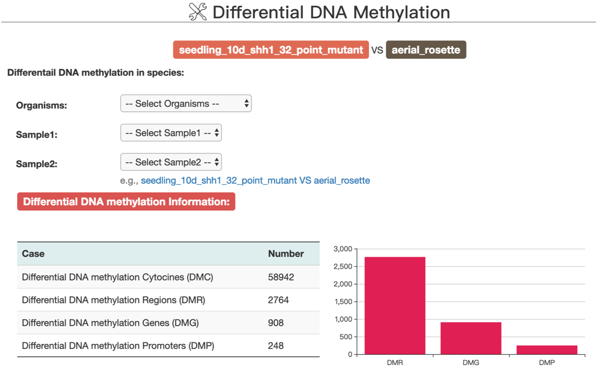The width and height of the screenshot is (596, 369).
Task: Click the Differential DNA methylation Information header
Action: (126, 201)
